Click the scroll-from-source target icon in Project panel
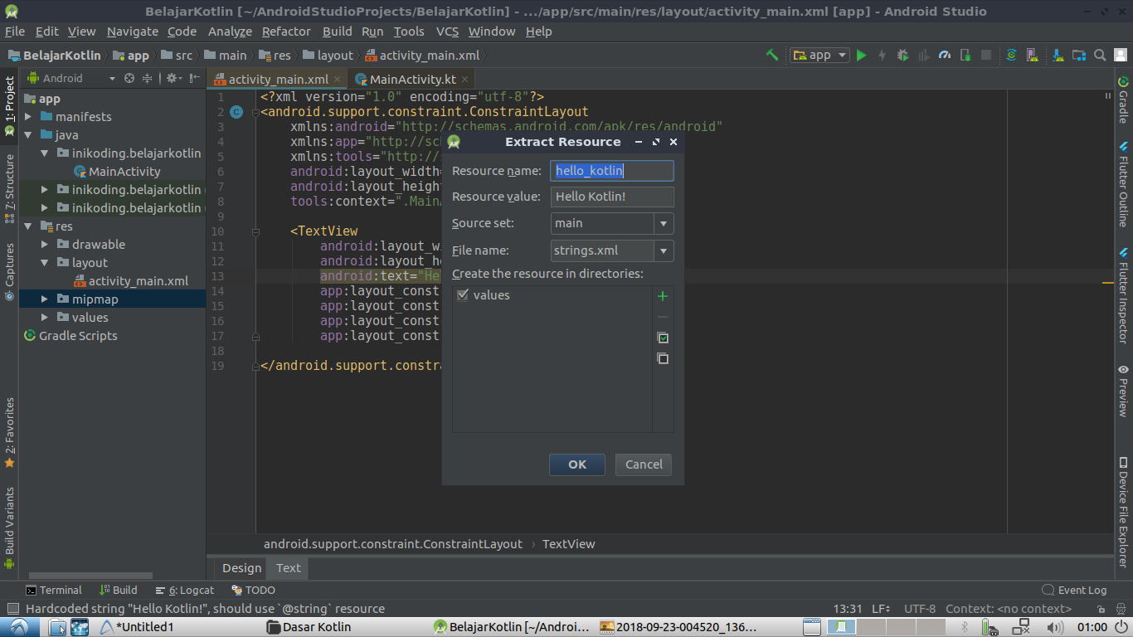Screen dimensions: 1133x637 (129, 78)
